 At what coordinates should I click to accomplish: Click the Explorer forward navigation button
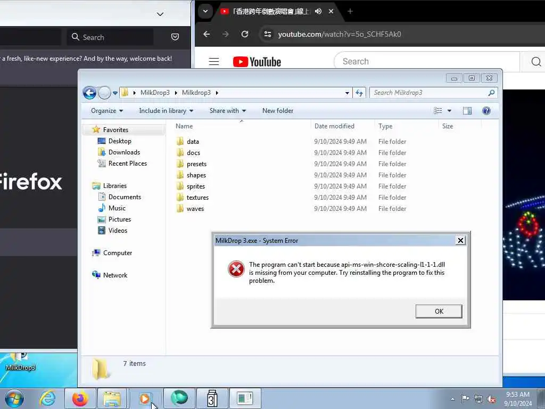click(104, 93)
